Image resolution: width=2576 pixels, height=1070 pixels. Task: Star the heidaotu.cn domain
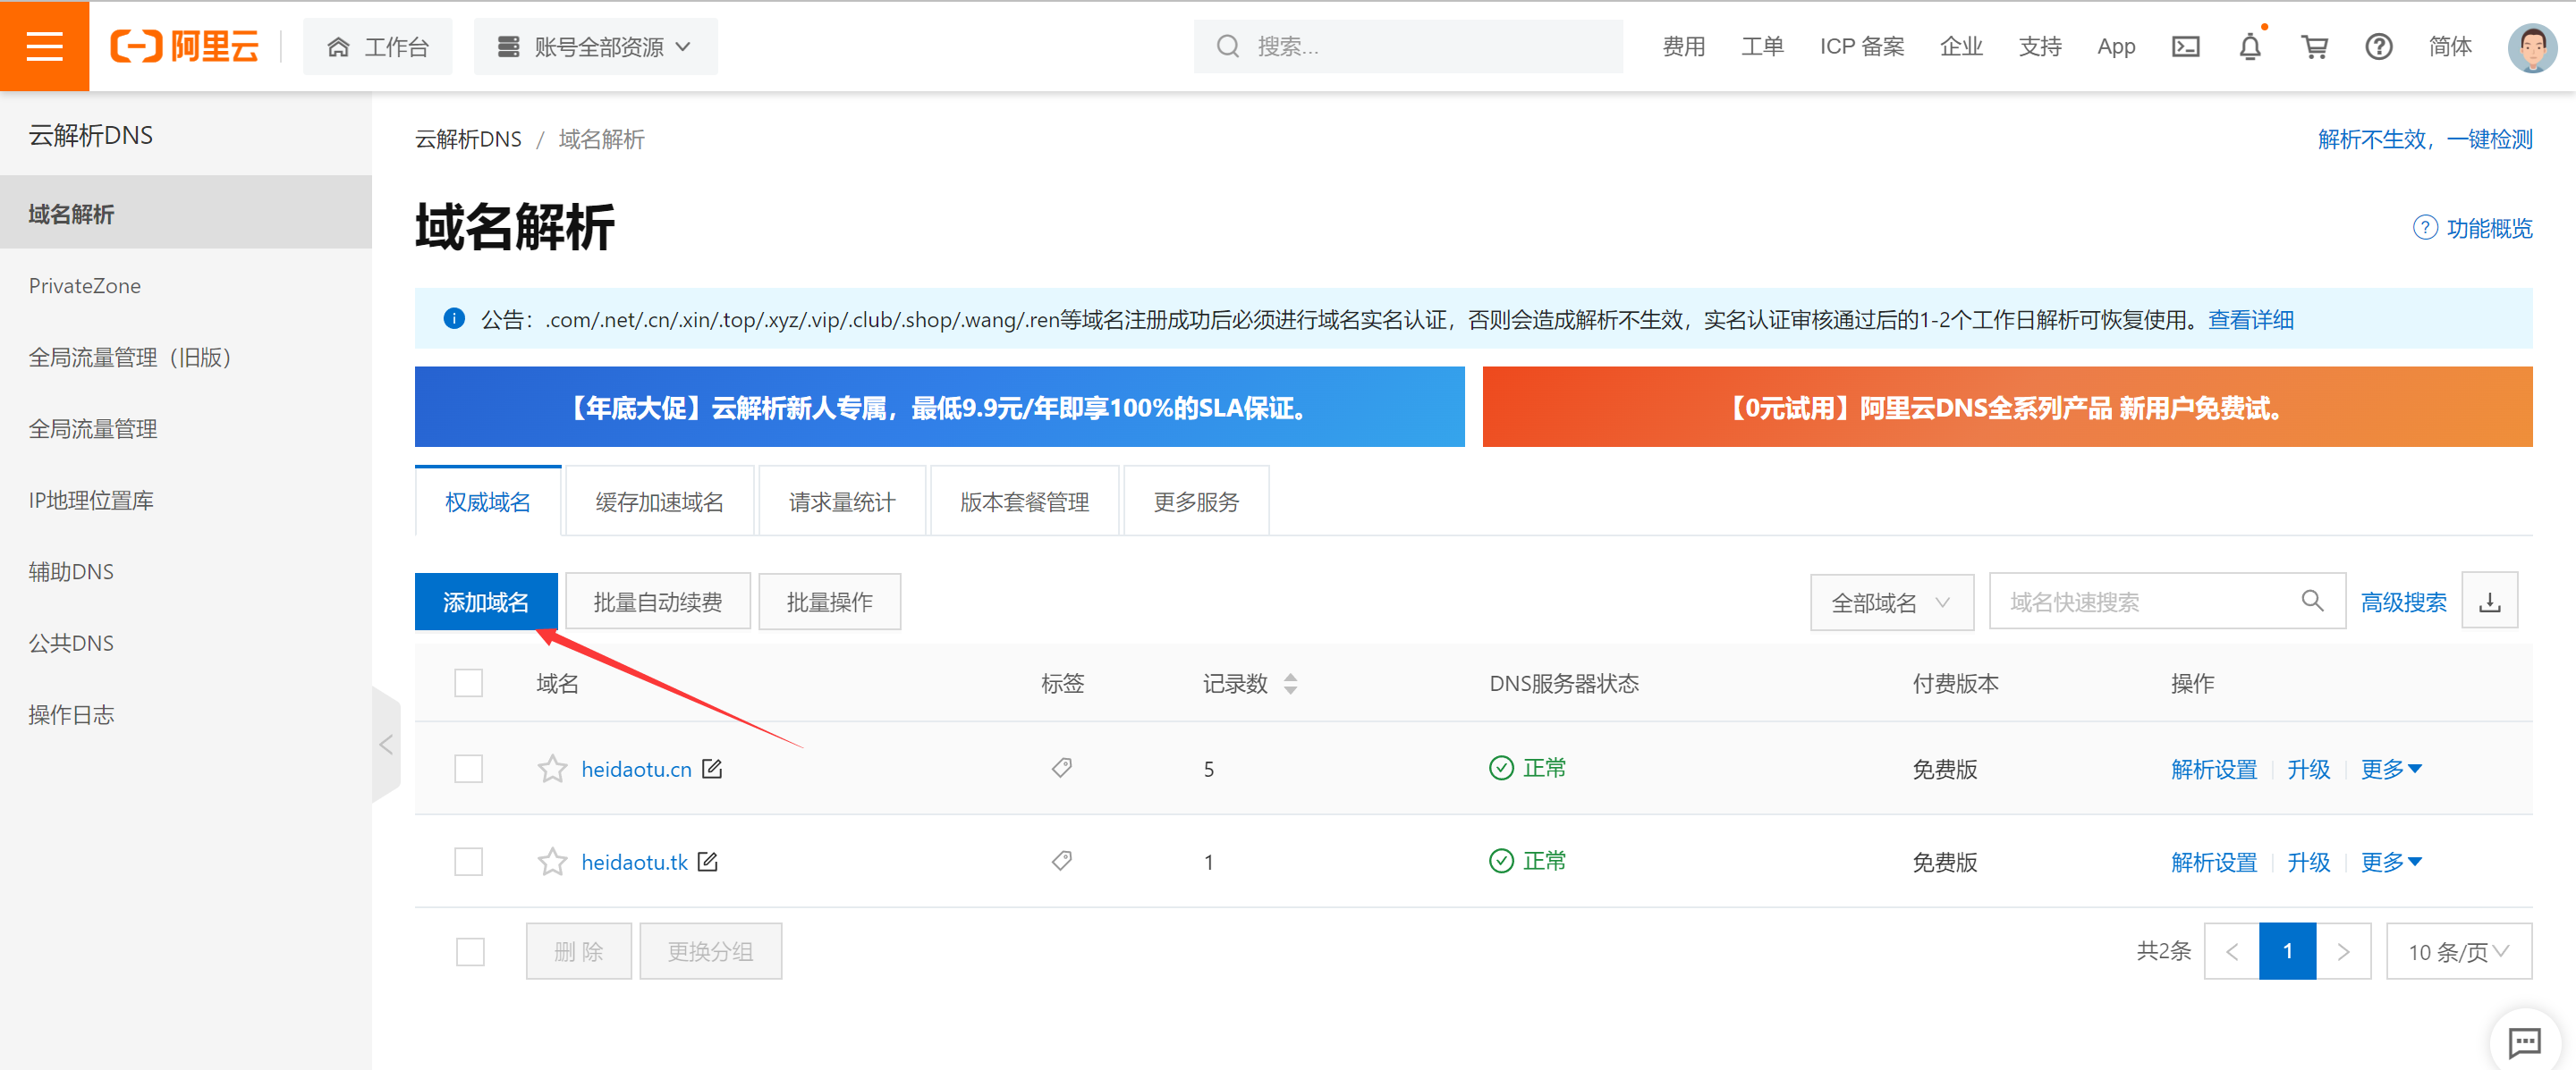(552, 768)
